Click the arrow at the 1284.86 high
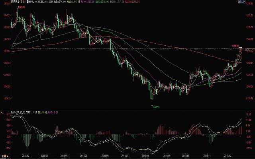 (241, 48)
